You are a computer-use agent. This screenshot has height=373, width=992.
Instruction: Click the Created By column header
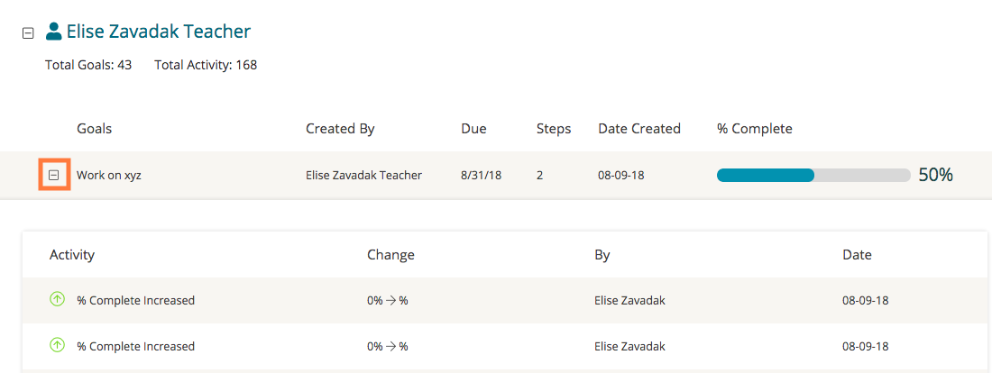click(340, 129)
